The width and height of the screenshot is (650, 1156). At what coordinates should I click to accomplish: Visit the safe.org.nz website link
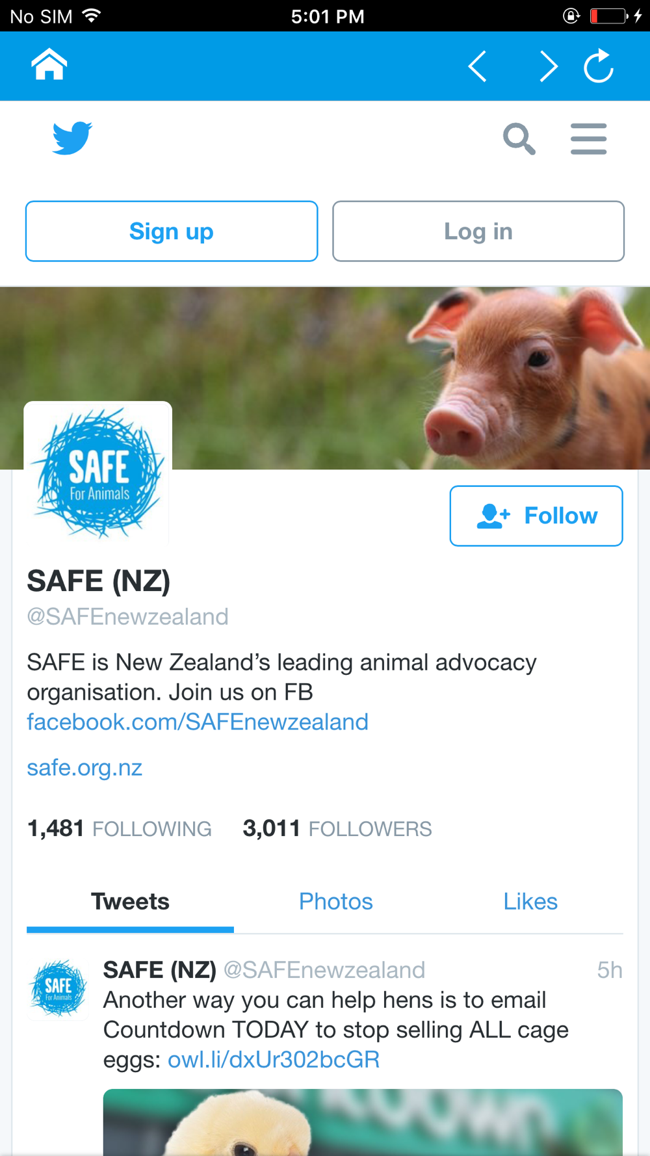(x=84, y=767)
